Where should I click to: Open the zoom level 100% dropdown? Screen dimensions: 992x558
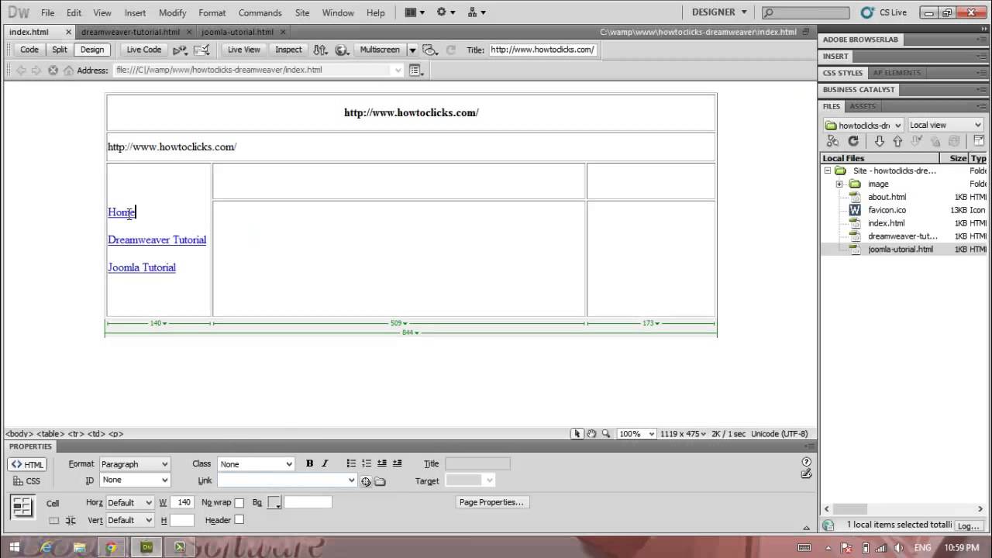tap(636, 434)
